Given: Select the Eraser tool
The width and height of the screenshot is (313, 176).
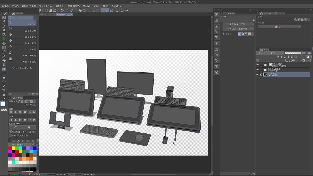Looking at the screenshot, I should [4, 30].
